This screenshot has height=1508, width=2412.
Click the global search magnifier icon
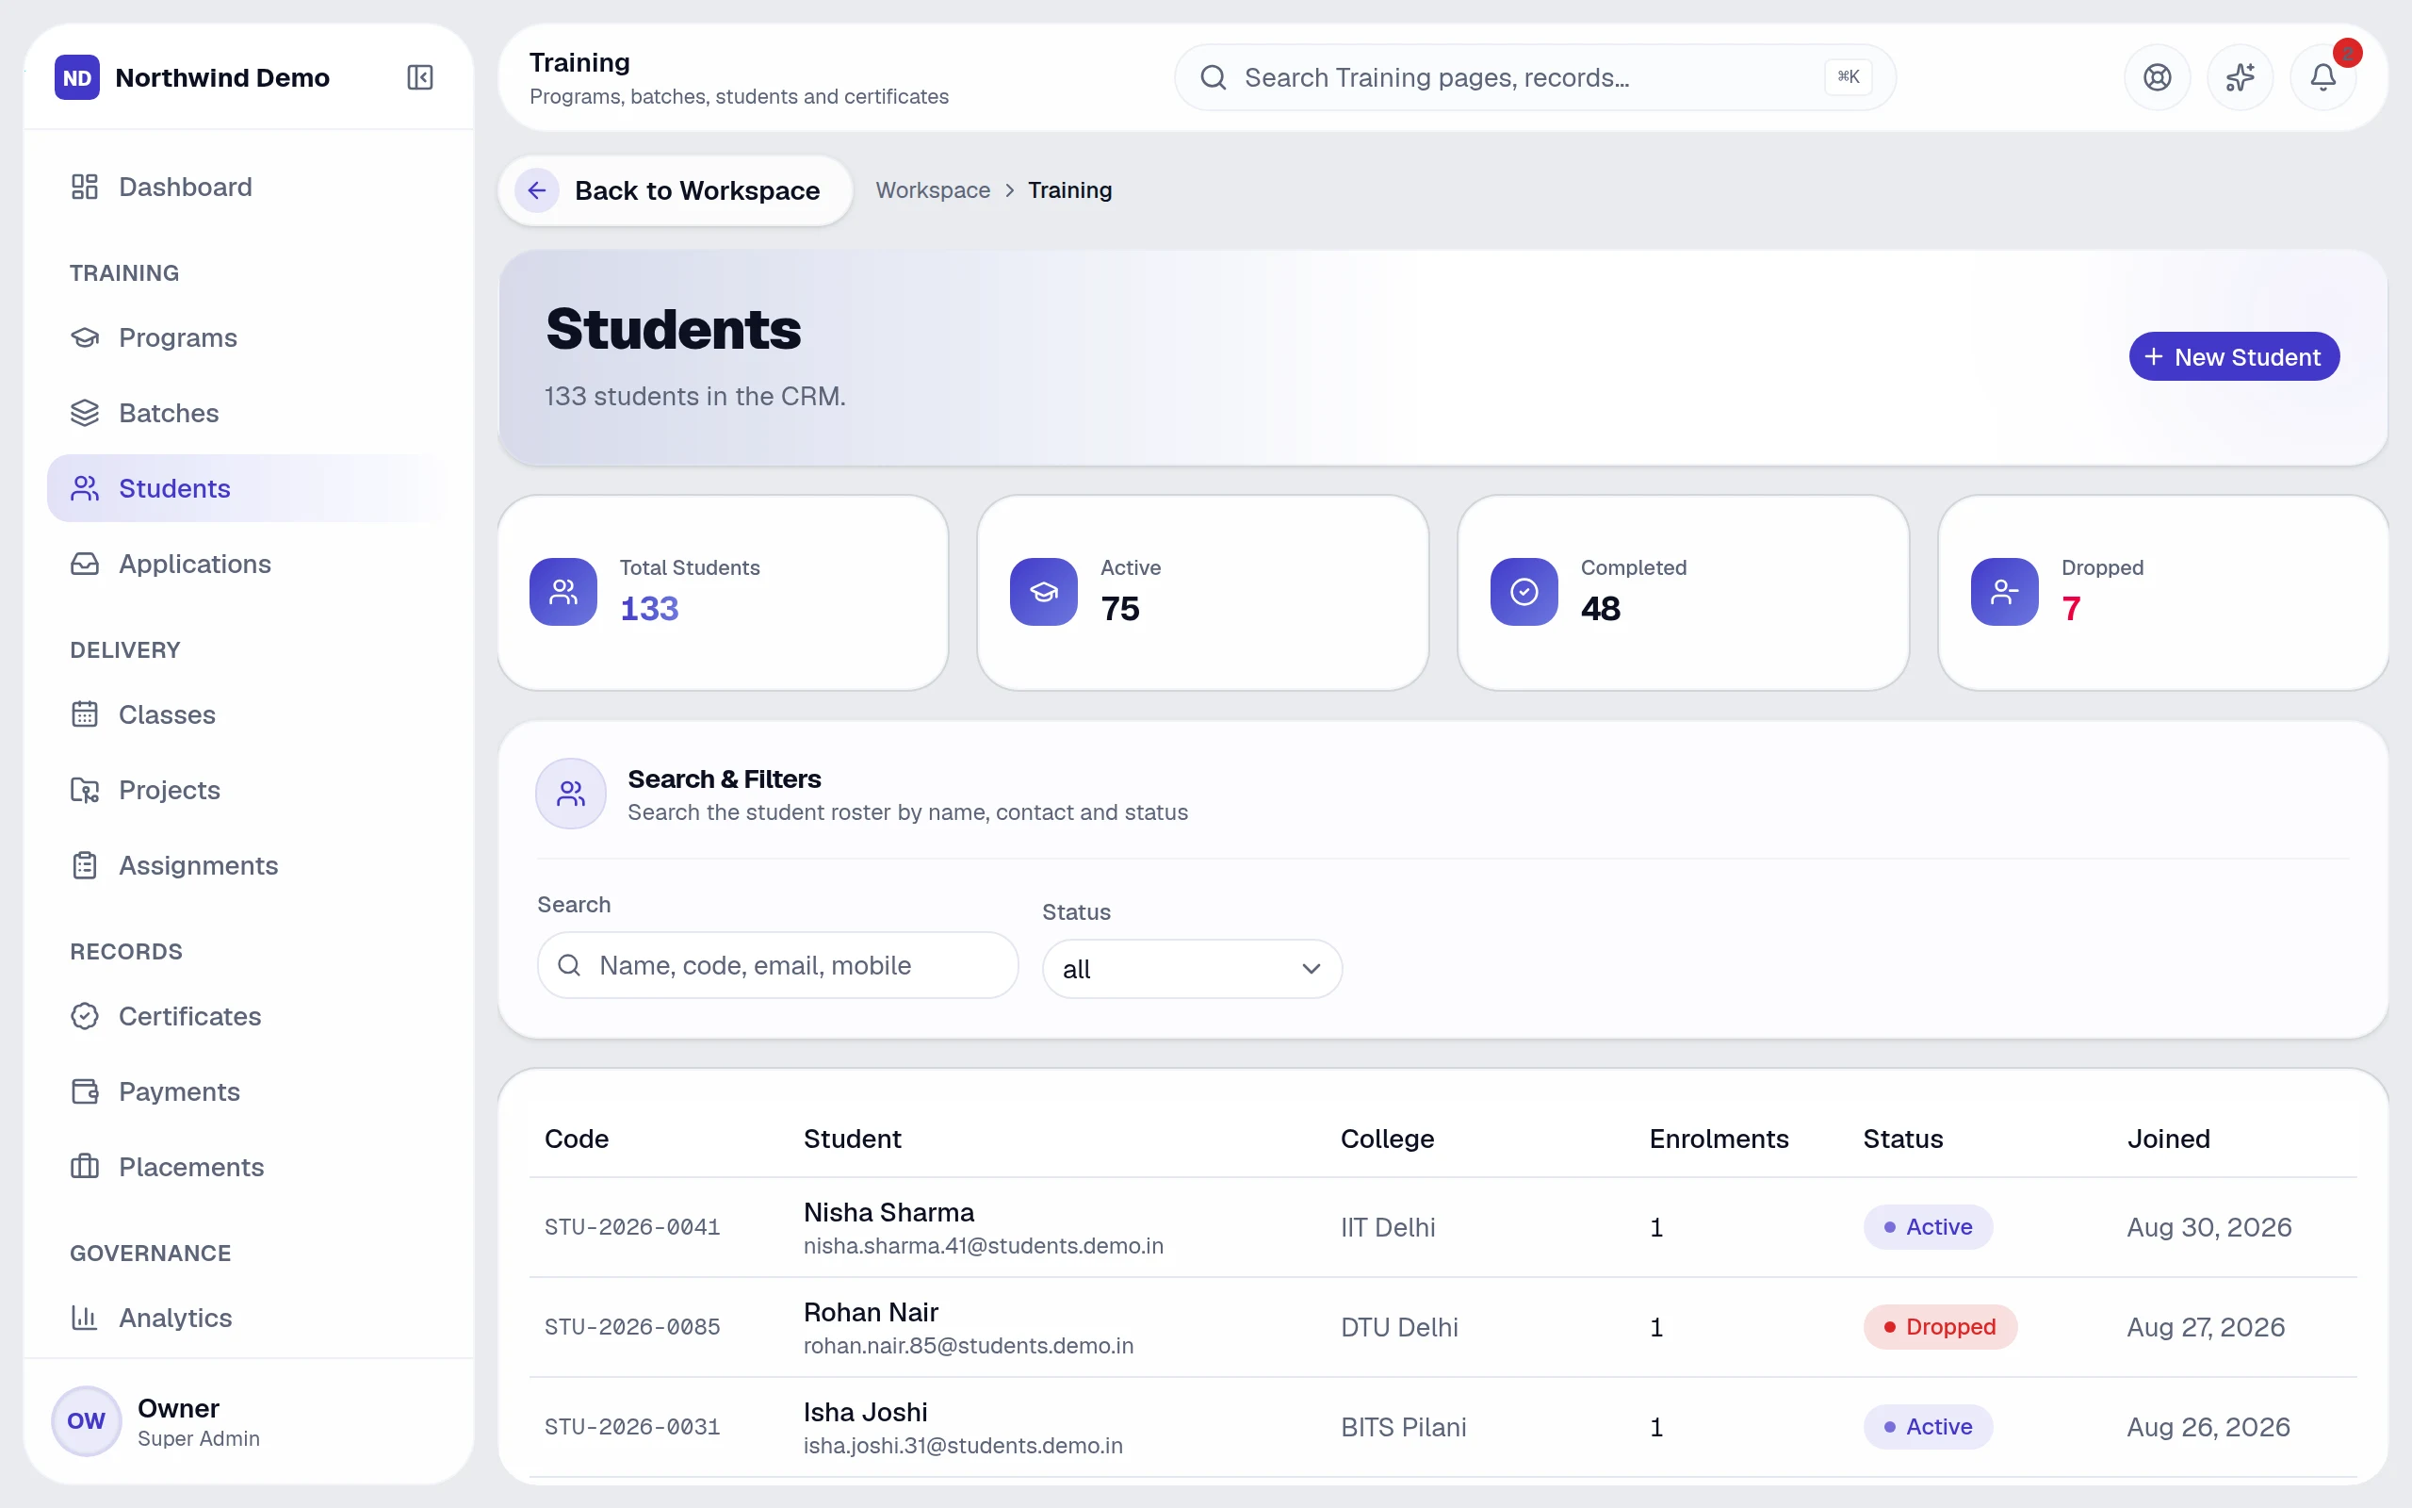pyautogui.click(x=1213, y=76)
